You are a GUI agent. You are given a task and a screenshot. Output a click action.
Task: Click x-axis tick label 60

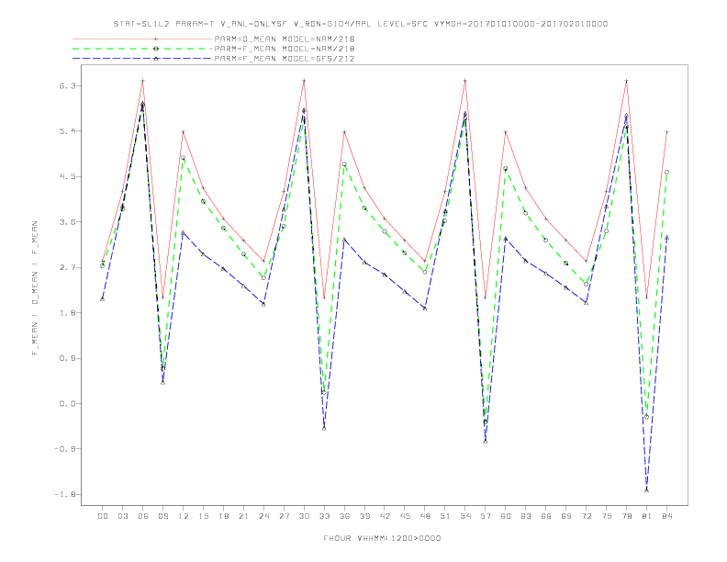pyautogui.click(x=506, y=516)
